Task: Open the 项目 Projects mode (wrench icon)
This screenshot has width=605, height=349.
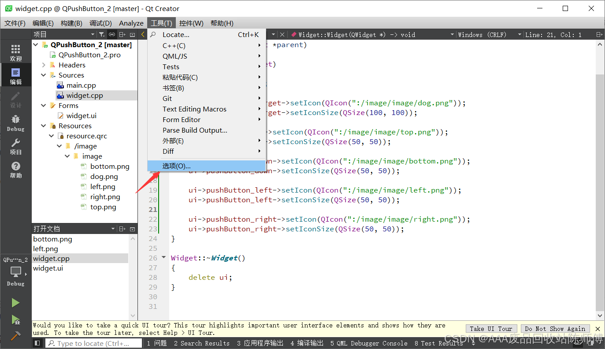Action: pyautogui.click(x=15, y=146)
